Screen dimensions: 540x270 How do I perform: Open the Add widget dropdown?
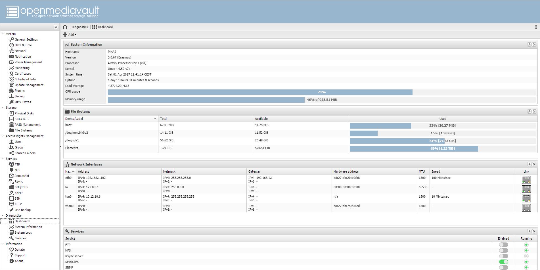click(x=70, y=34)
